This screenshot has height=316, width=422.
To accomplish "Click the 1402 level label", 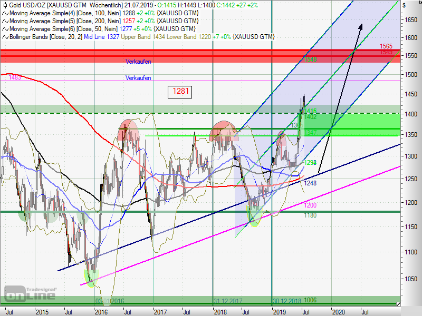I will (x=310, y=116).
